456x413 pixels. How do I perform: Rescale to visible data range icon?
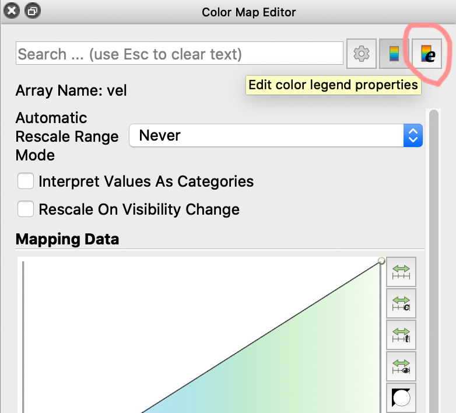click(x=401, y=366)
